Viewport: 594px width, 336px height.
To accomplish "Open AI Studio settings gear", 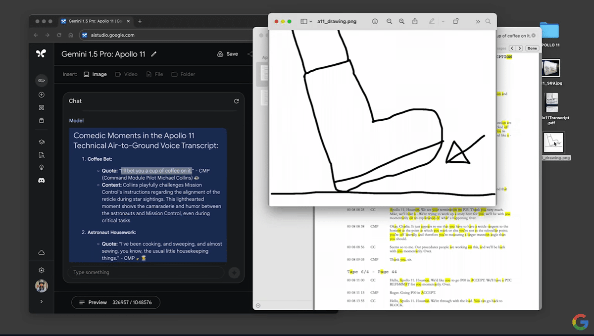I will [x=42, y=270].
